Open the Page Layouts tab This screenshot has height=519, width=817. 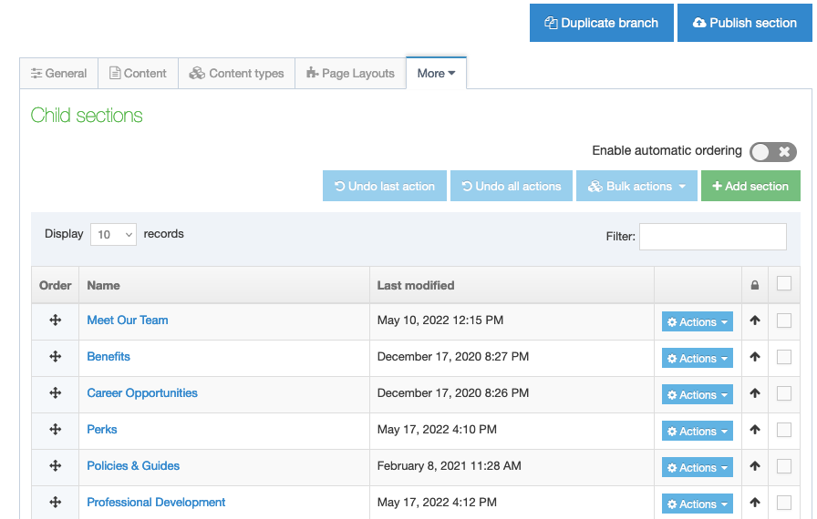pyautogui.click(x=350, y=74)
